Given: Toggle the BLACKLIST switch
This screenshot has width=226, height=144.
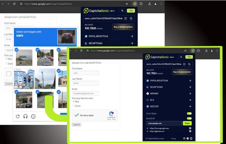Looking at the screenshot, I should pos(189,118).
